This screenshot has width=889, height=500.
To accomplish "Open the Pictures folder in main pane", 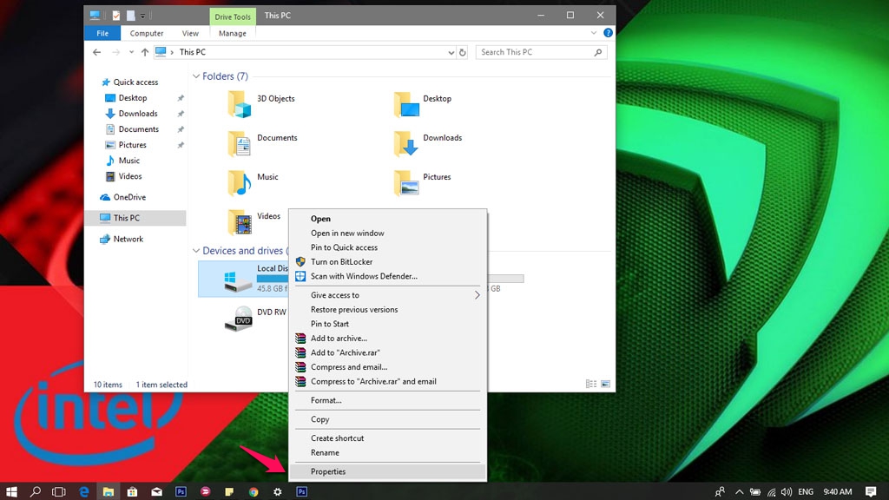I will (406, 182).
